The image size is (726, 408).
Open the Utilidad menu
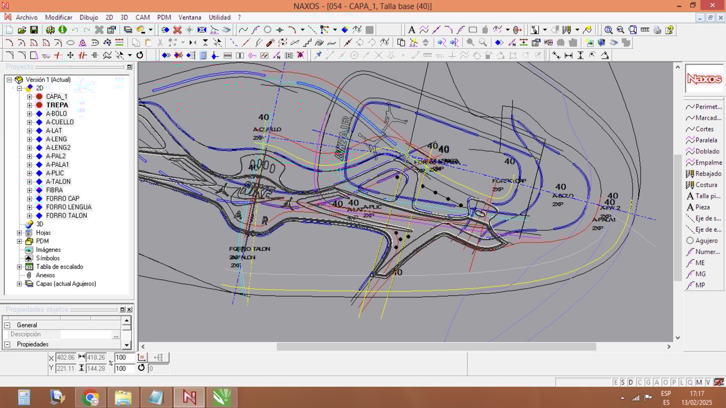pyautogui.click(x=220, y=17)
